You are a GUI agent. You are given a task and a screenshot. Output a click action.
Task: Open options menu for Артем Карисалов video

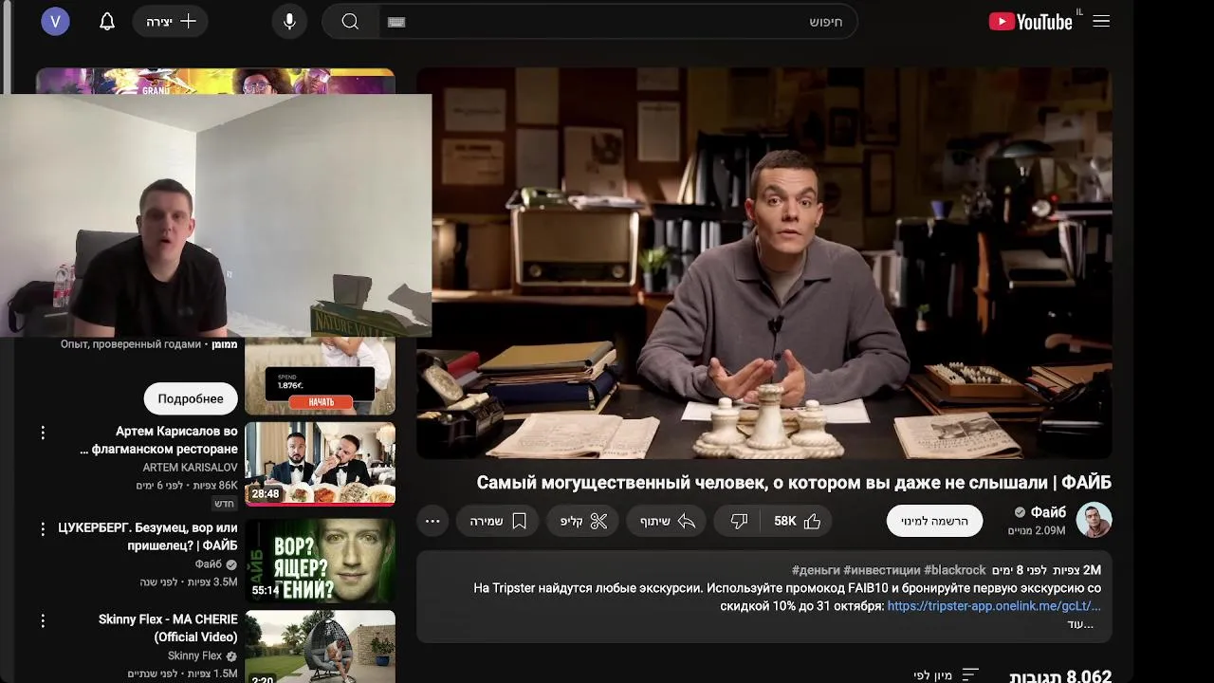[43, 433]
